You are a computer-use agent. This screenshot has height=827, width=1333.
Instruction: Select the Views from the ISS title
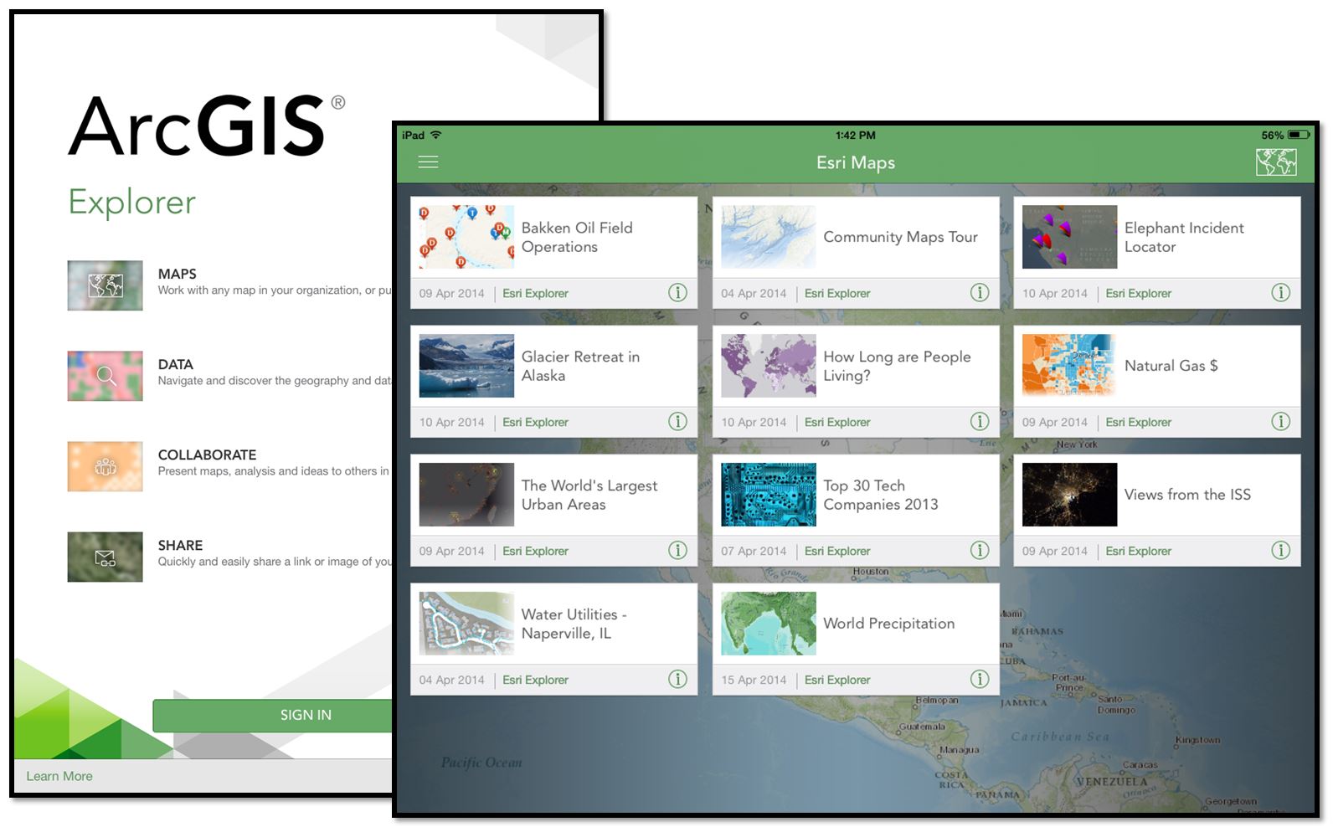(x=1187, y=495)
